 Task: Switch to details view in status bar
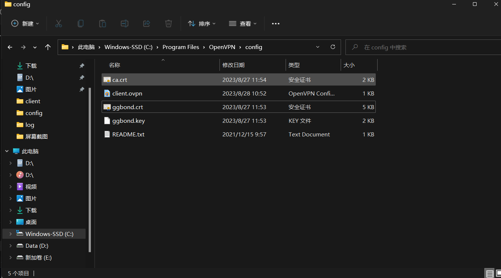490,274
